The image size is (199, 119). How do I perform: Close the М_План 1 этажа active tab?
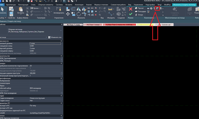click(82, 25)
